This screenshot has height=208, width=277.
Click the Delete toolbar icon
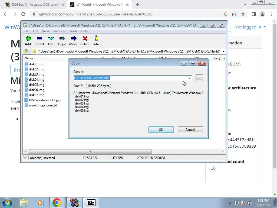pos(85,41)
